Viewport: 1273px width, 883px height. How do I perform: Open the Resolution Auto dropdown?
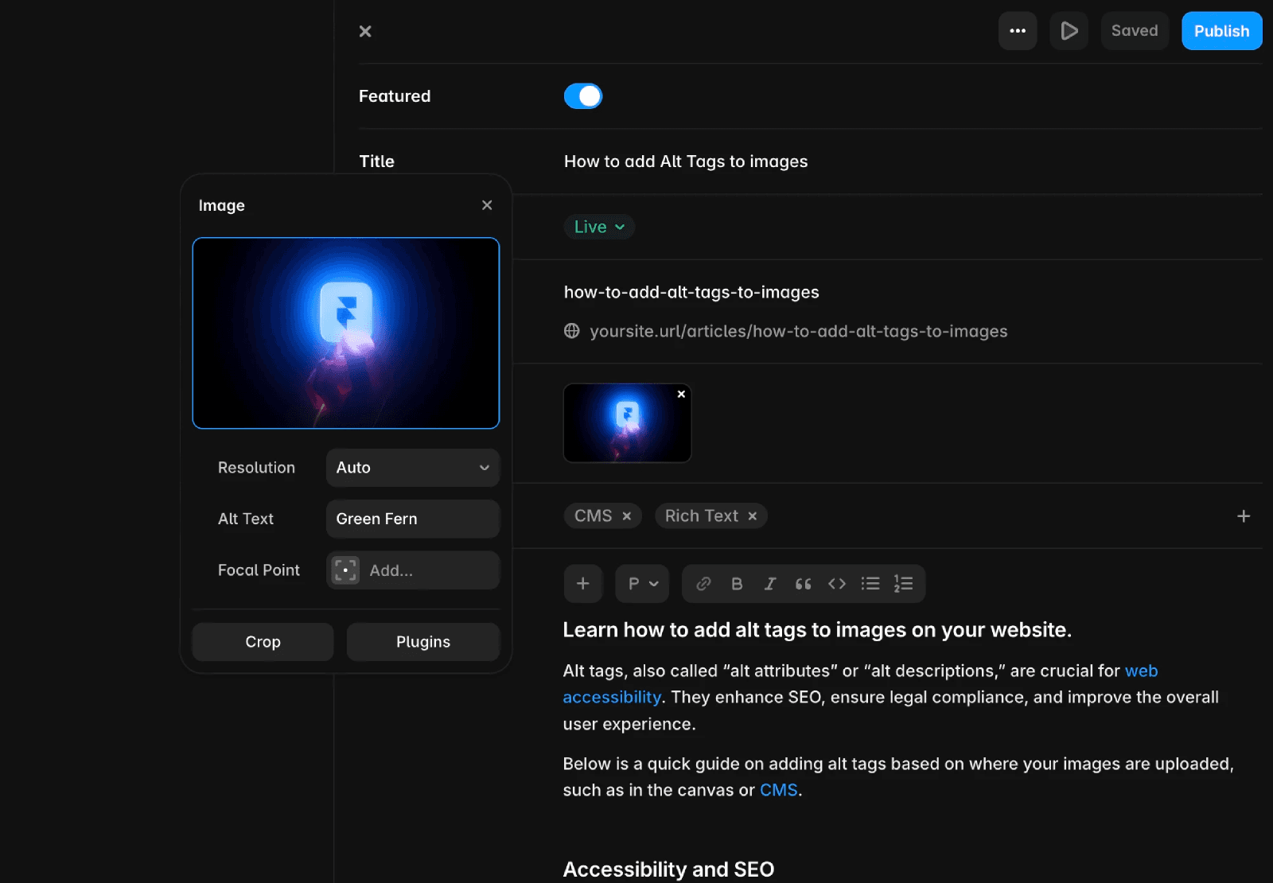tap(413, 468)
